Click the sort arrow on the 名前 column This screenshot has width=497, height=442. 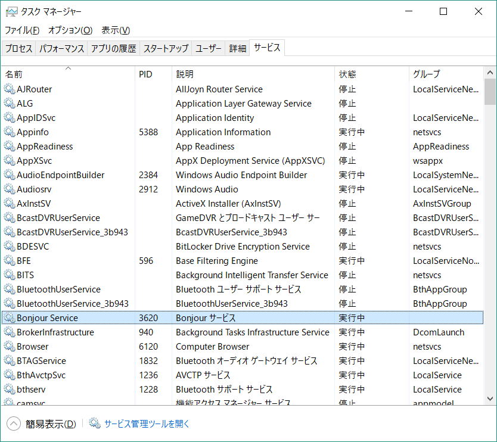pos(68,69)
